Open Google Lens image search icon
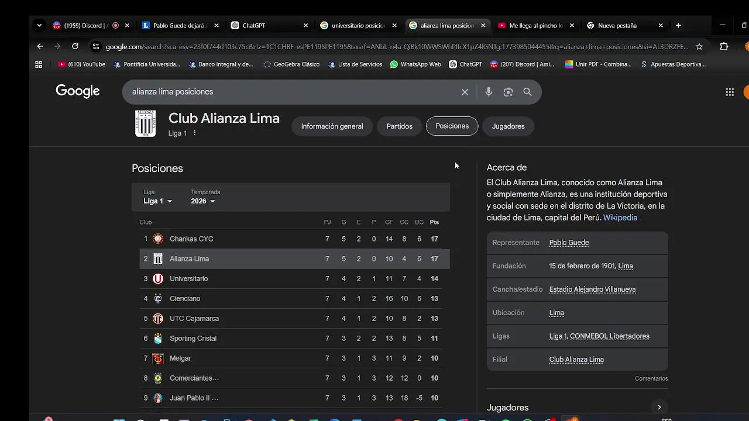Image resolution: width=749 pixels, height=421 pixels. click(x=508, y=92)
